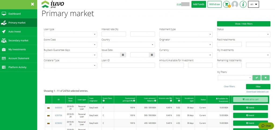
Task: Click the Loan ID input field
Action: click(128, 65)
